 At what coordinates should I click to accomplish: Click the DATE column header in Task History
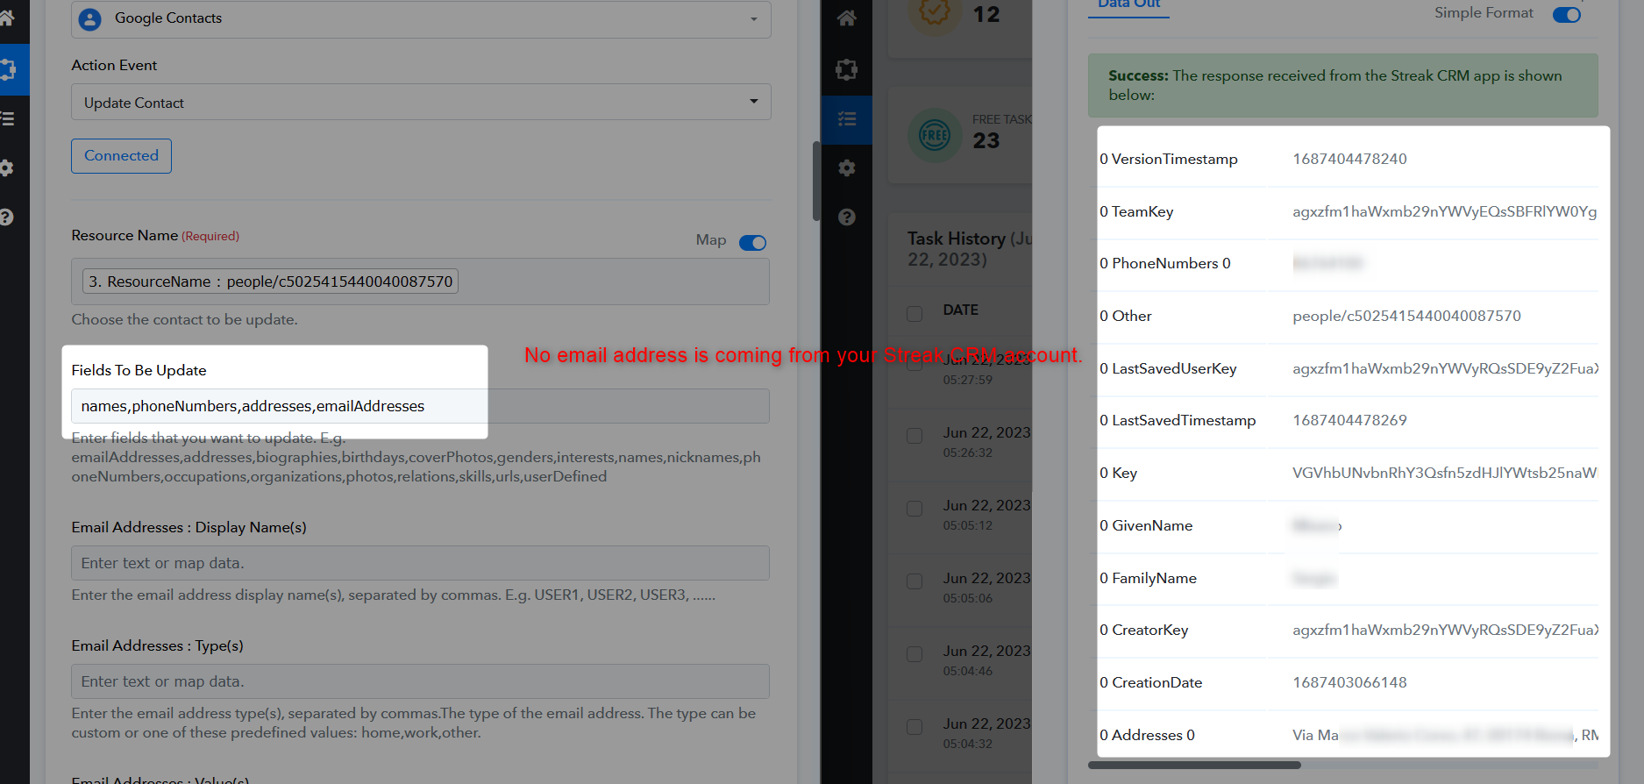tap(960, 310)
